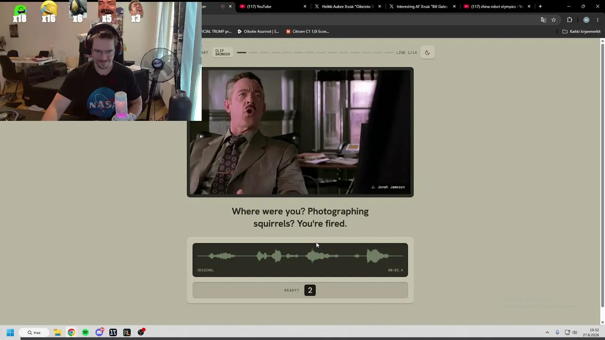Screen dimensions: 605x340
Task: Click the original audio waveform
Action: tap(300, 256)
